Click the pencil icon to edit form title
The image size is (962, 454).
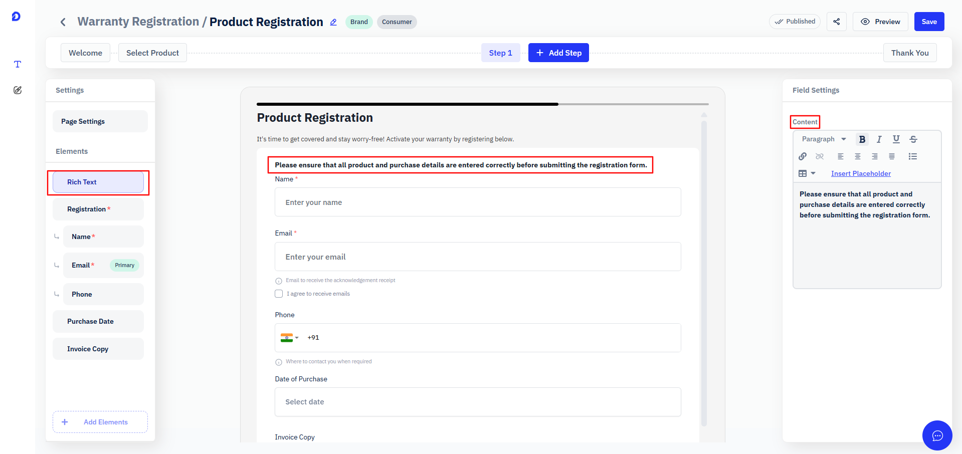(x=333, y=22)
